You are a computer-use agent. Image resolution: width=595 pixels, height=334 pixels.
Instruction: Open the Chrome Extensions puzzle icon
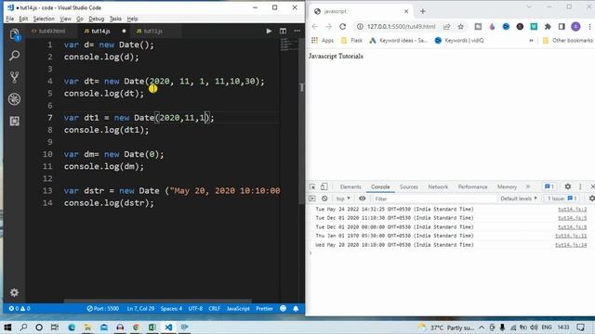click(548, 27)
